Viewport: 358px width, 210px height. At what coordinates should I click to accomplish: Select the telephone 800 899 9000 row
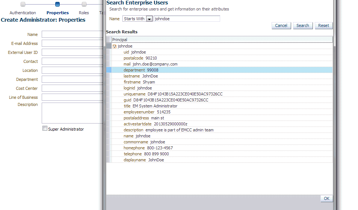pyautogui.click(x=222, y=154)
